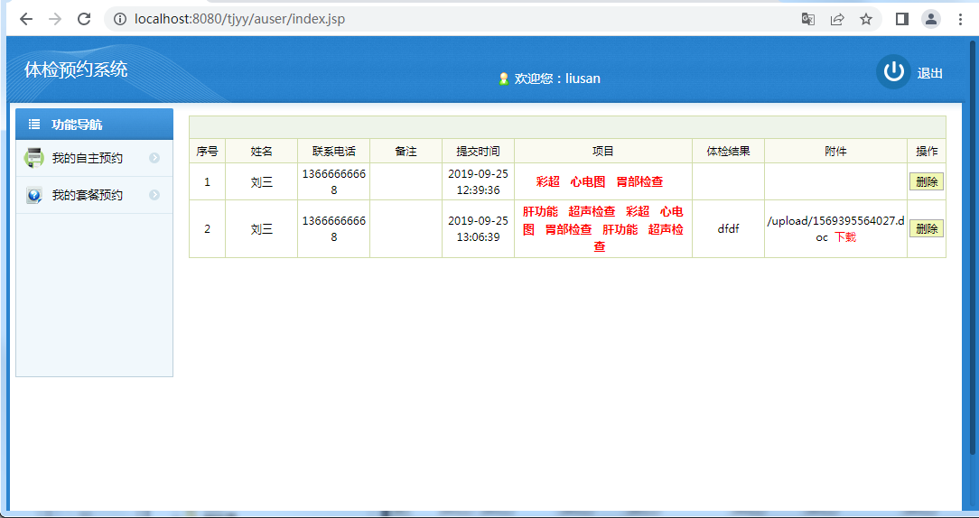
Task: Click the 提交时间 column header
Action: point(479,151)
